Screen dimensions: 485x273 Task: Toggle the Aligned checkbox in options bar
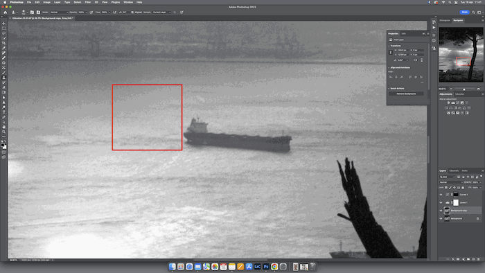pyautogui.click(x=132, y=12)
